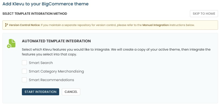
Task: Tick the Smart Category Merchandising checkbox
Action: click(24, 71)
